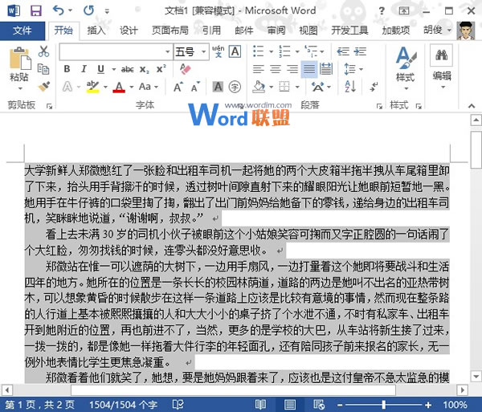Open proofing status icon in status bar
482x412 pixels.
[178, 404]
